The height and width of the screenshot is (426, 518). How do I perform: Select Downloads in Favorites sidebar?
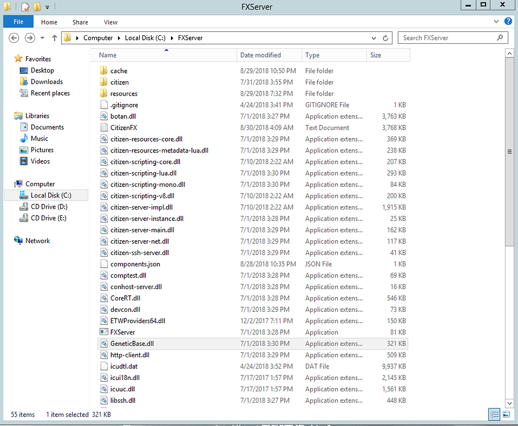pos(47,82)
